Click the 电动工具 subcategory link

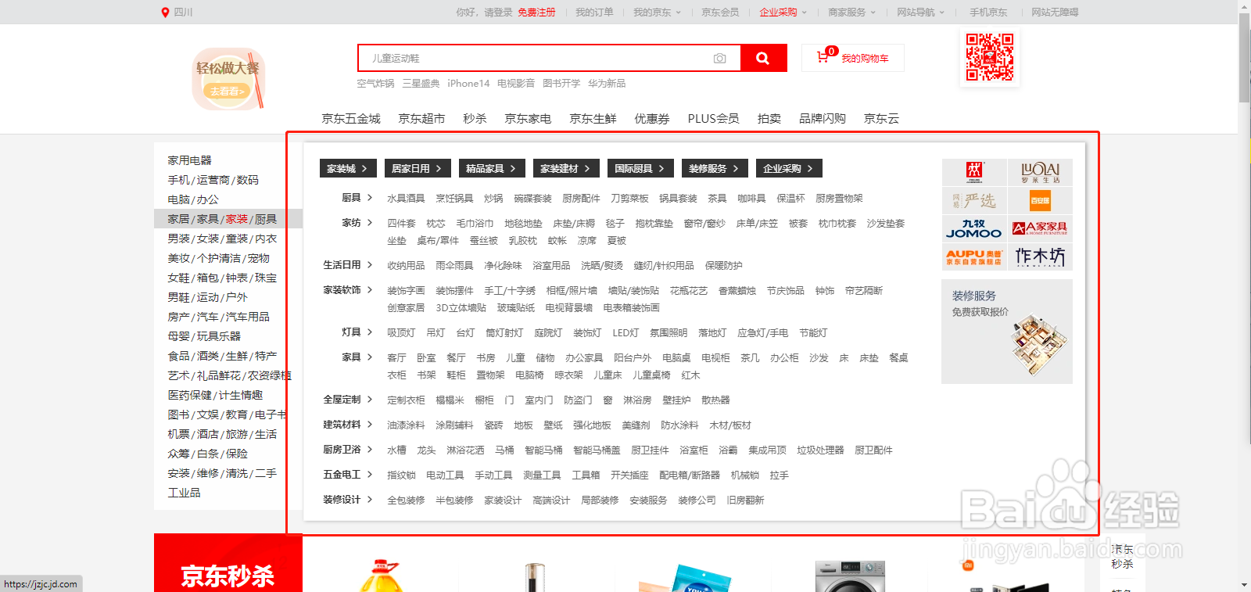pos(445,475)
